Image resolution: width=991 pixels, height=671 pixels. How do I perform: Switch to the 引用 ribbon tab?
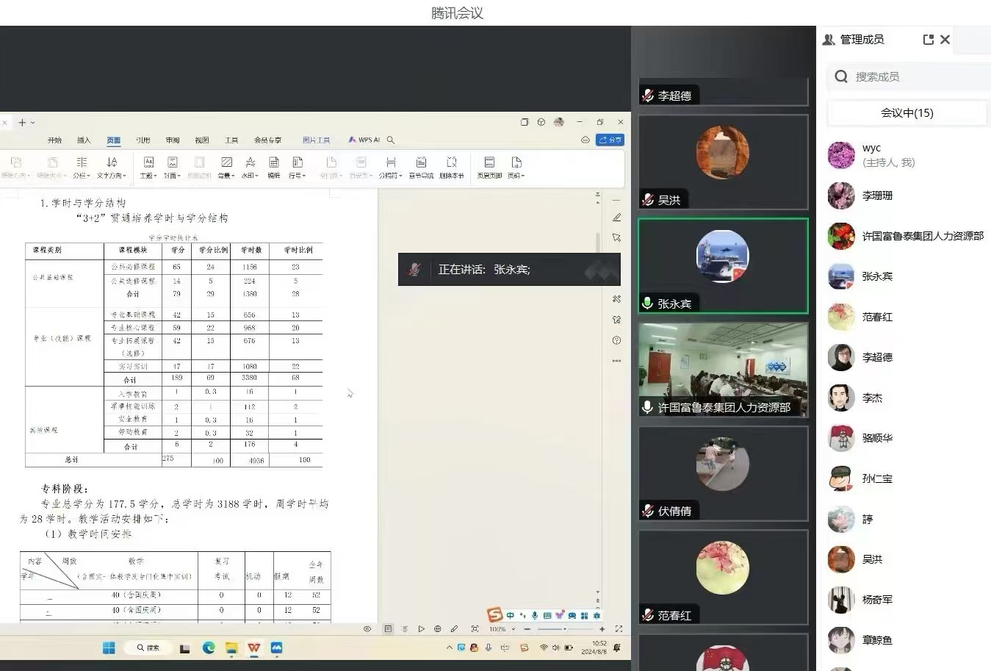pos(143,140)
